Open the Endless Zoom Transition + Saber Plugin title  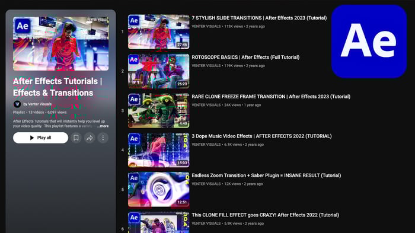tap(266, 175)
